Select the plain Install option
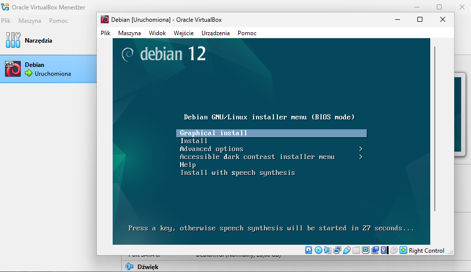Viewport: 471px width, 272px height. (x=194, y=141)
